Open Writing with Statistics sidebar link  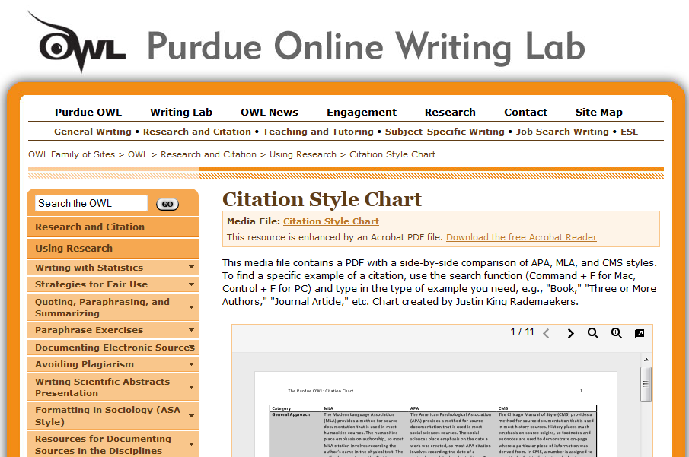click(x=89, y=268)
